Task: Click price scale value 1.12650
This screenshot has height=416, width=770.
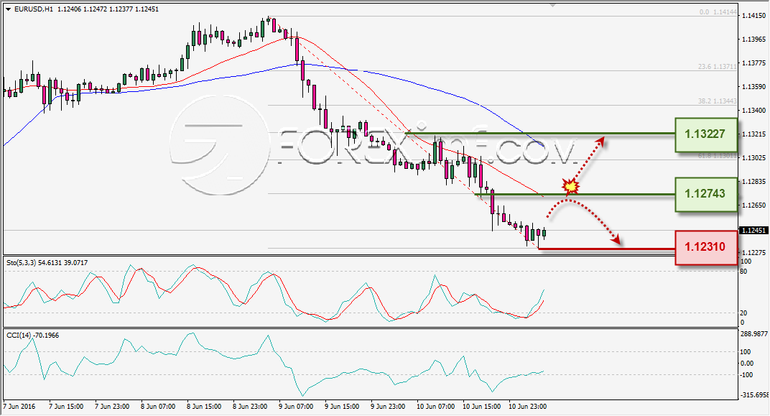Action: [753, 205]
